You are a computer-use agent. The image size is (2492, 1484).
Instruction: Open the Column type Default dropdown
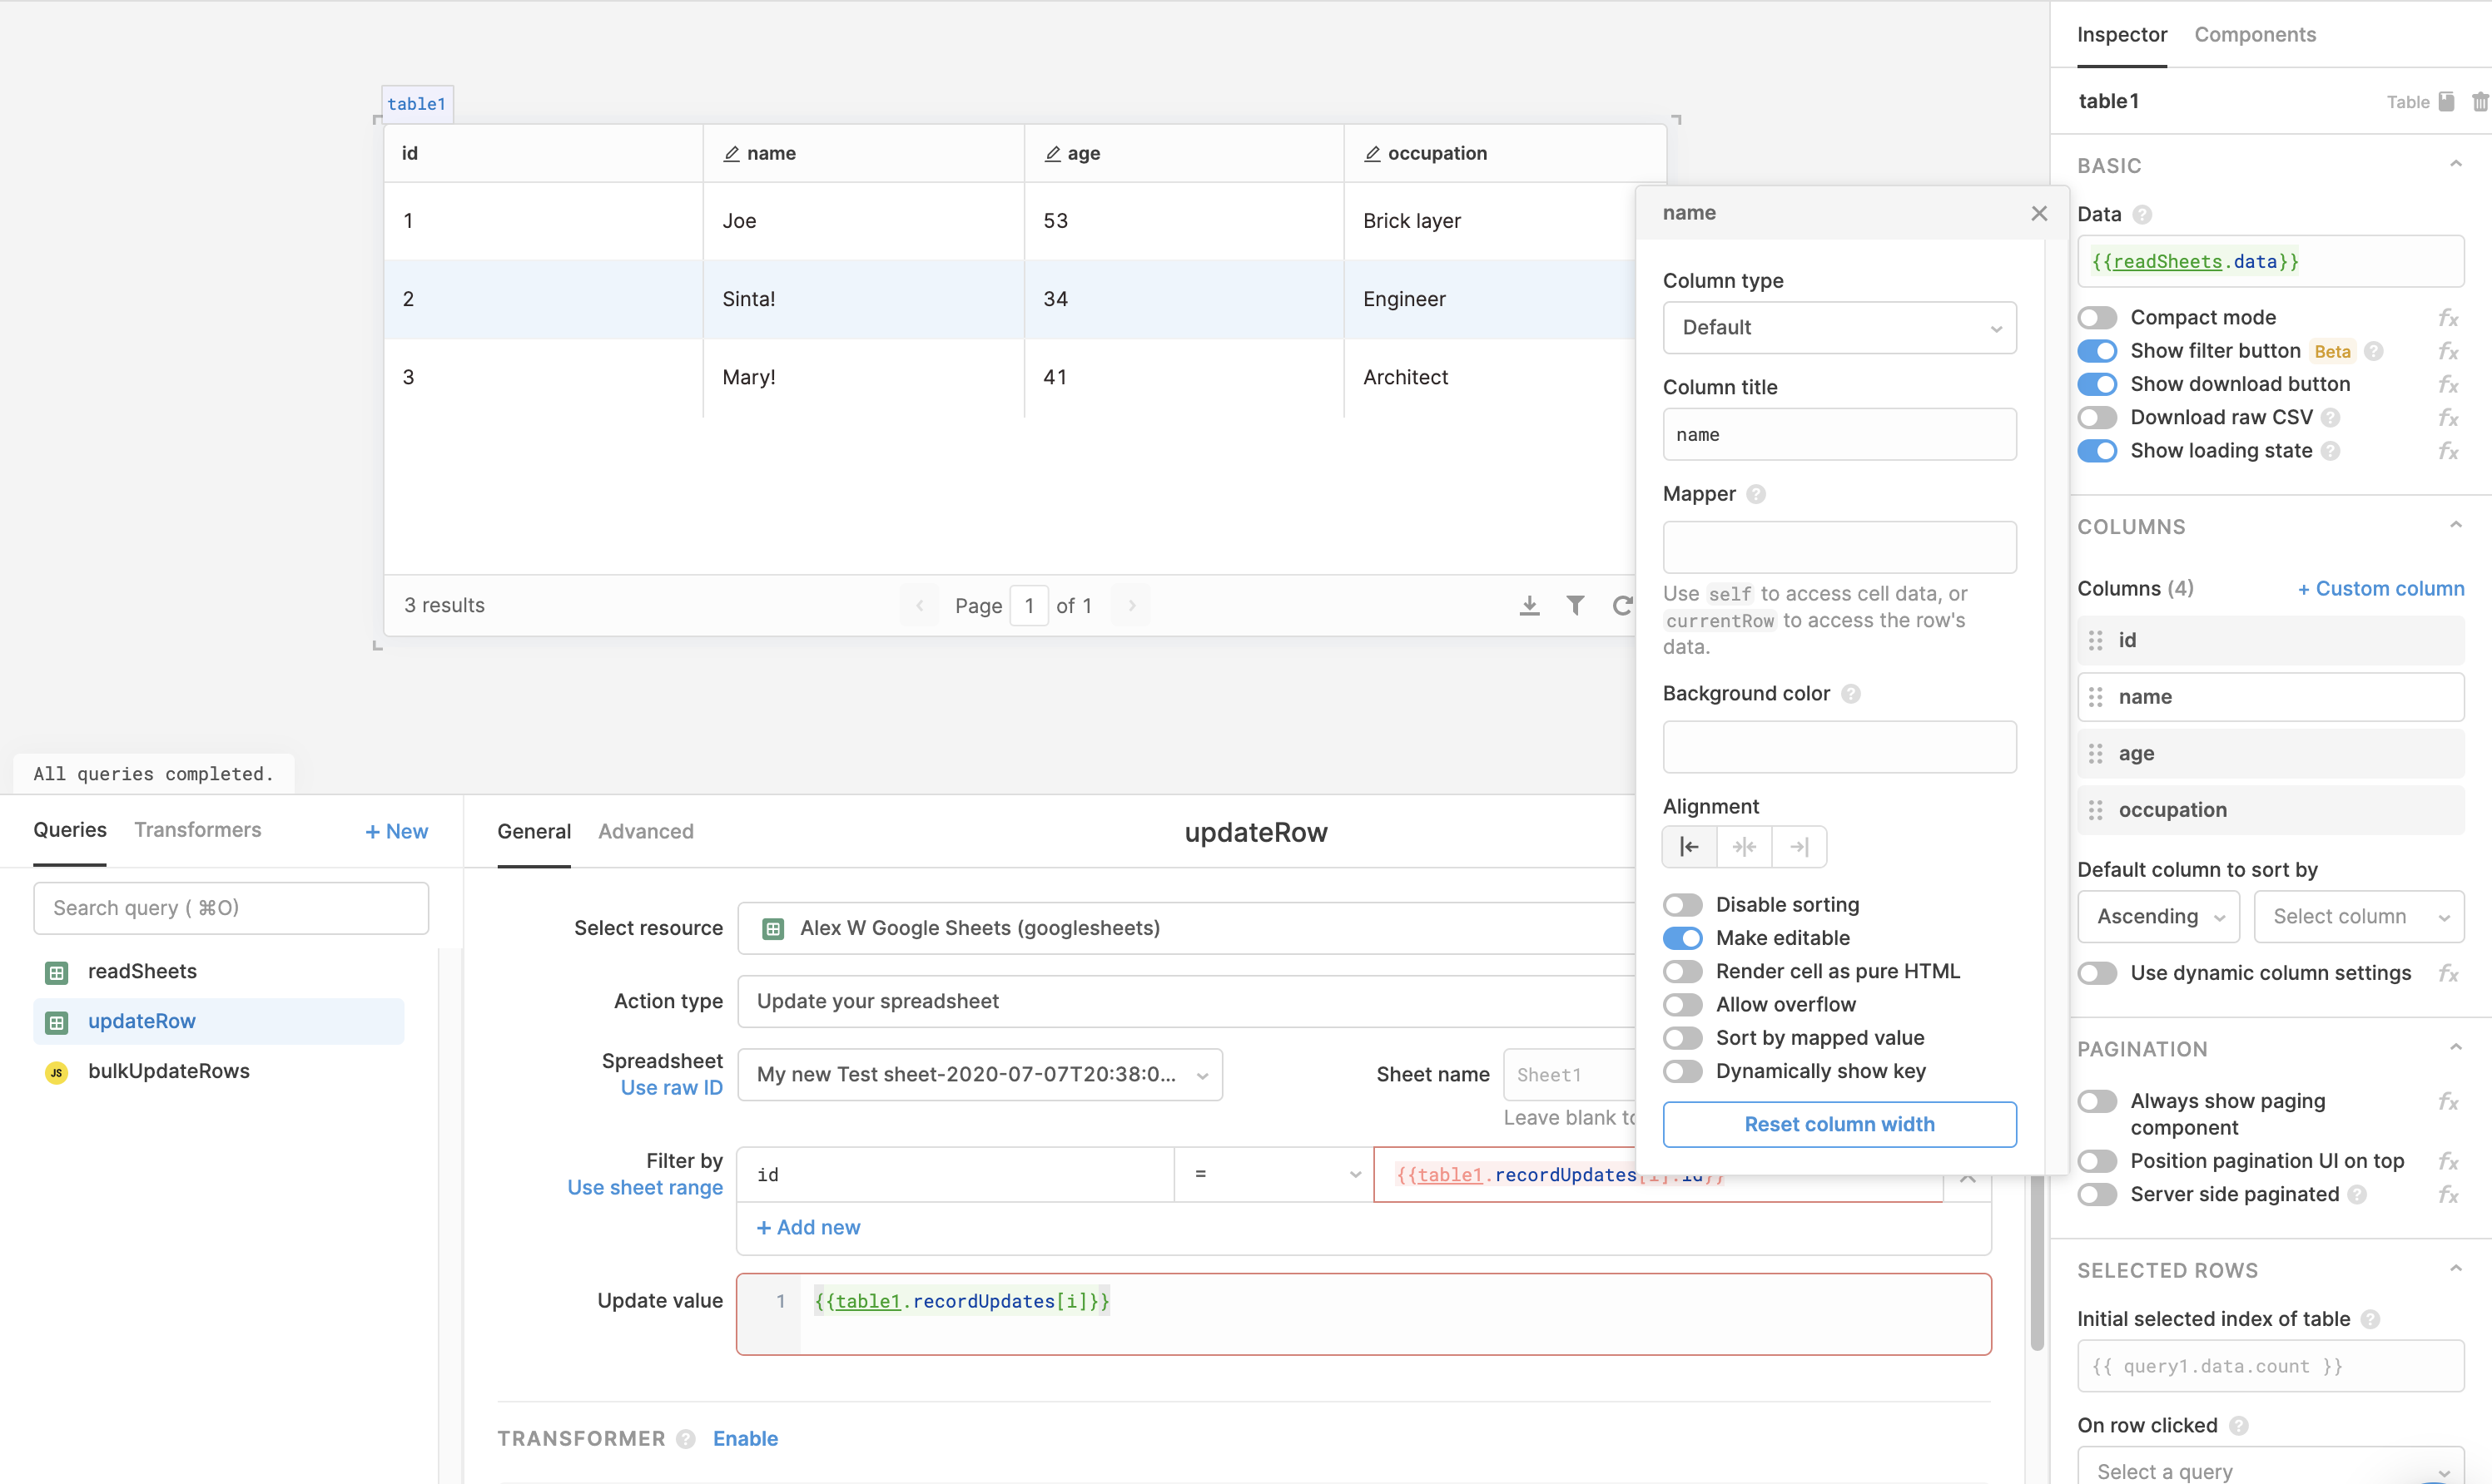1839,328
